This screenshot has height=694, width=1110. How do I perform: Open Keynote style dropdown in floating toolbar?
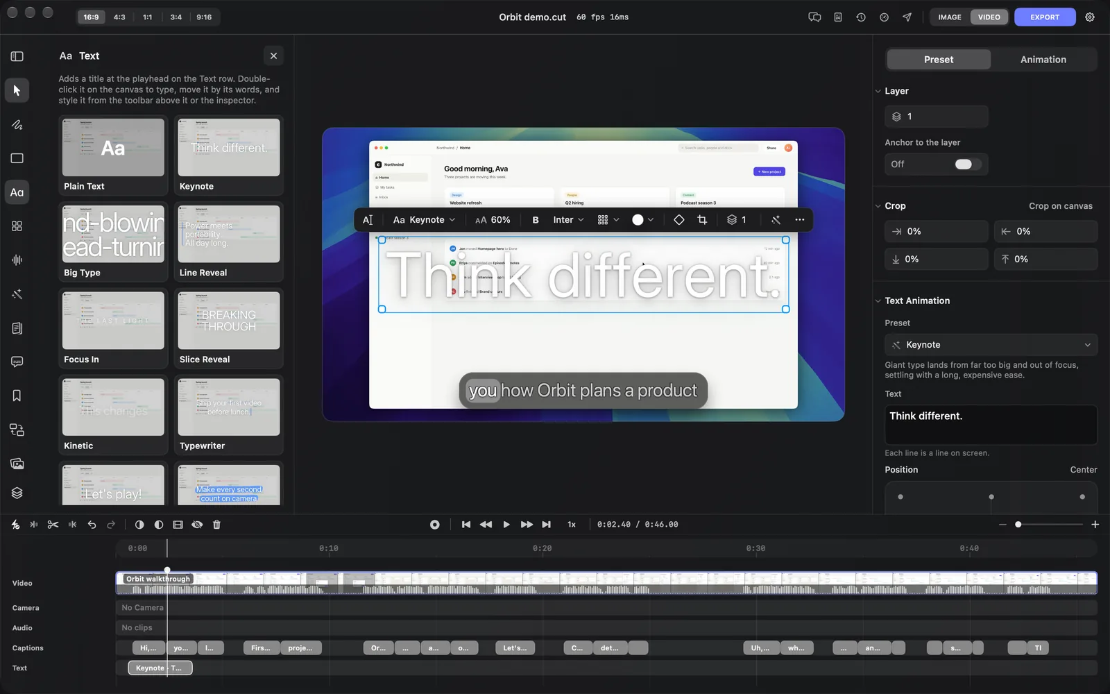tap(425, 220)
